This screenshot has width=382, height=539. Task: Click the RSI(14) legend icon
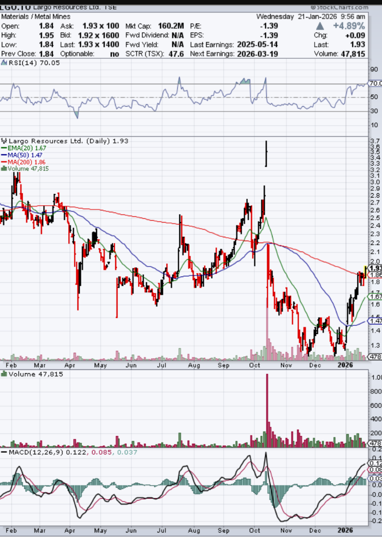click(4, 63)
